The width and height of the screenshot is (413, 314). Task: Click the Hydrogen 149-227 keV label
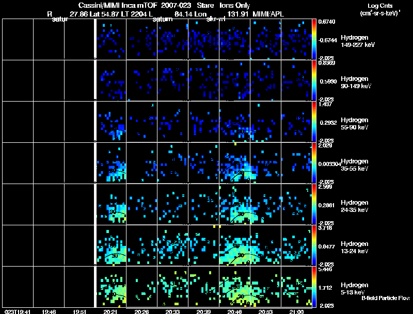(358, 41)
